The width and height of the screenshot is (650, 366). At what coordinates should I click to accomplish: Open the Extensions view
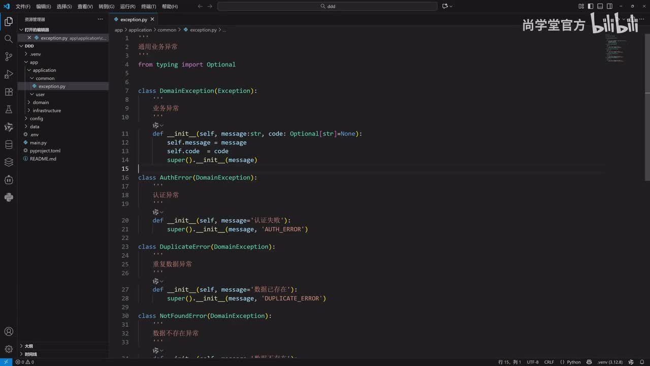[x=9, y=92]
